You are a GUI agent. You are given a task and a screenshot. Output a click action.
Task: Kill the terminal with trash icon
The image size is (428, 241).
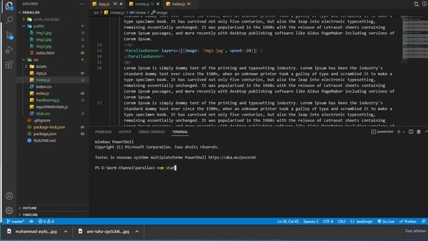coord(419,132)
